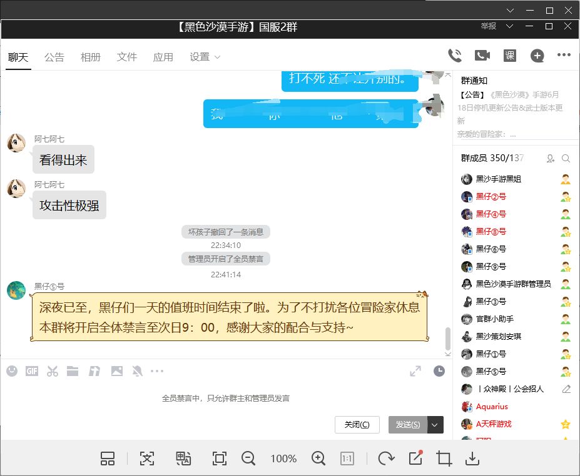Image resolution: width=580 pixels, height=476 pixels.
Task: Rotate the image clockwise
Action: coord(386,459)
